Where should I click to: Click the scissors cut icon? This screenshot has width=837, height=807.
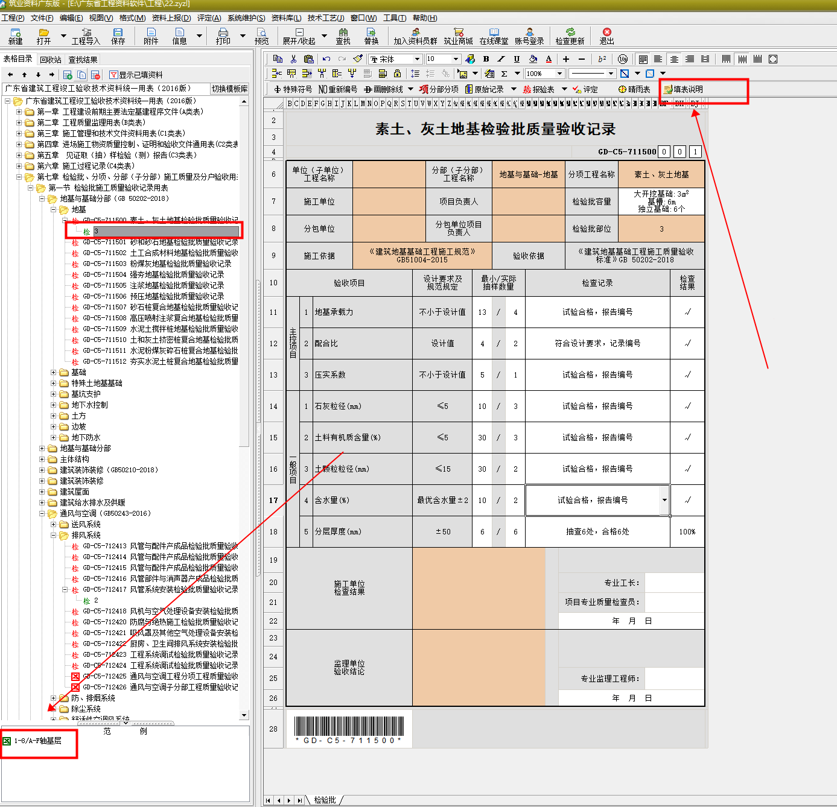pyautogui.click(x=293, y=59)
